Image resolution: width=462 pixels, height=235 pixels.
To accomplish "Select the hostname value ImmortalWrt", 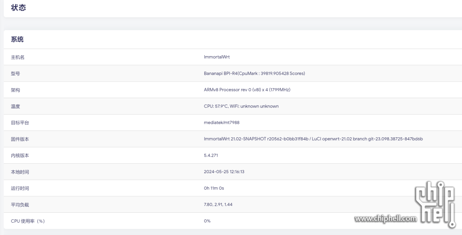I will (x=217, y=57).
